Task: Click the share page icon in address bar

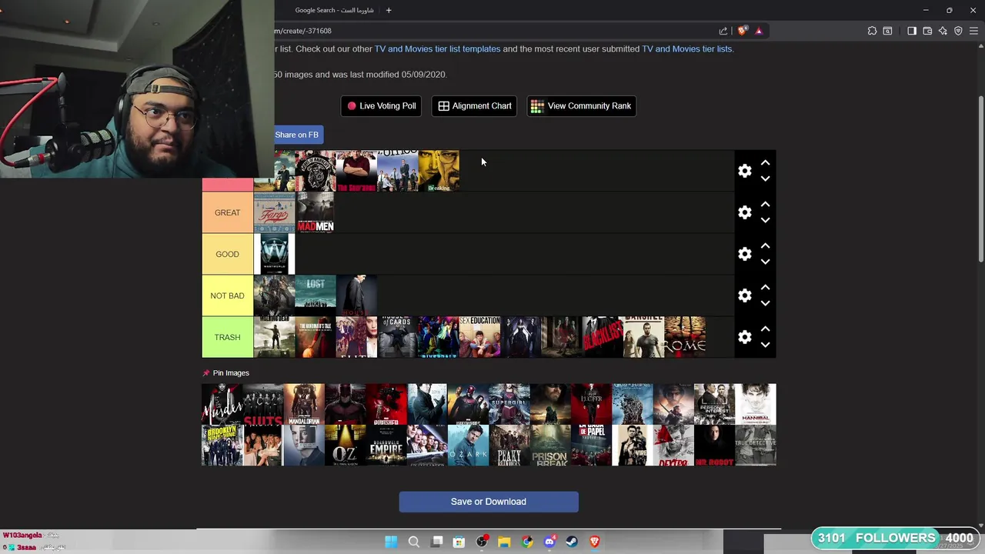Action: (723, 31)
